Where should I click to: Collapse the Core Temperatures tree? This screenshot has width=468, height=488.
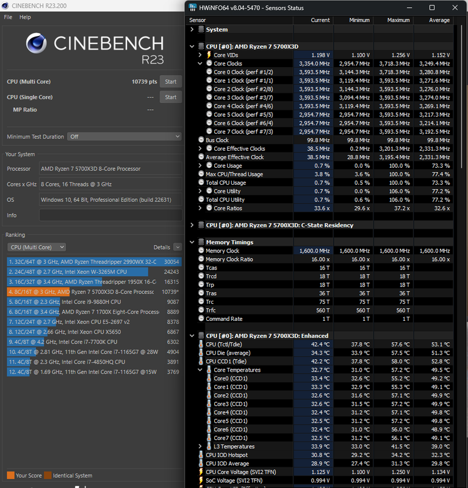200,370
